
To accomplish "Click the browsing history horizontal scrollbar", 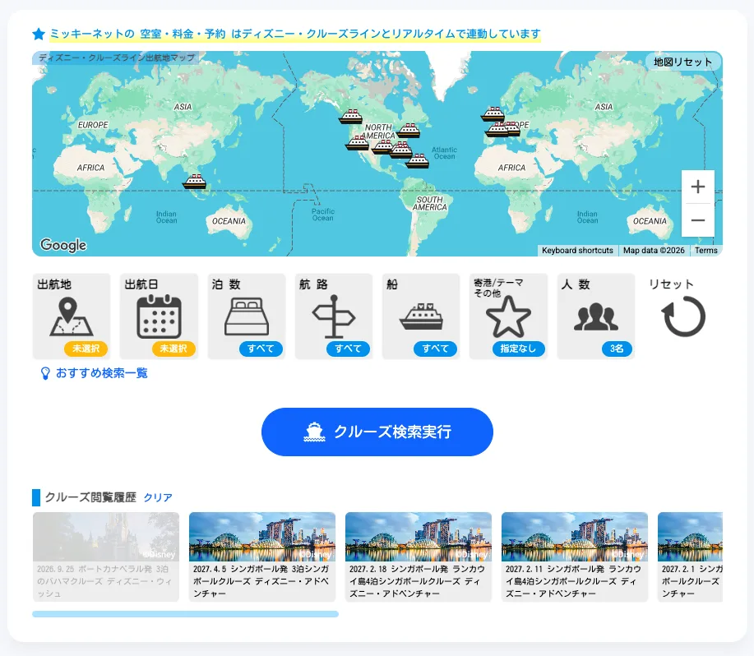I will pyautogui.click(x=185, y=614).
